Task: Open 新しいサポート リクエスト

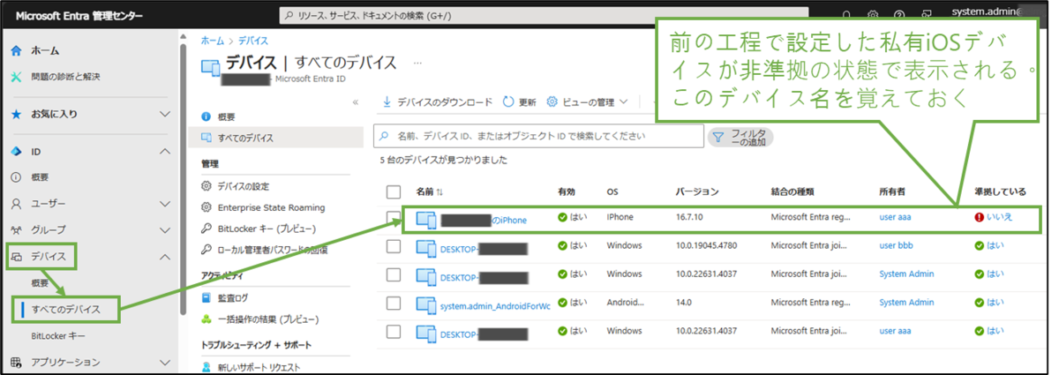Action: tap(259, 366)
